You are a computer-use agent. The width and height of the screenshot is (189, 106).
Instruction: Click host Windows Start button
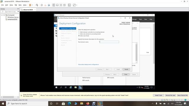pos(3,103)
